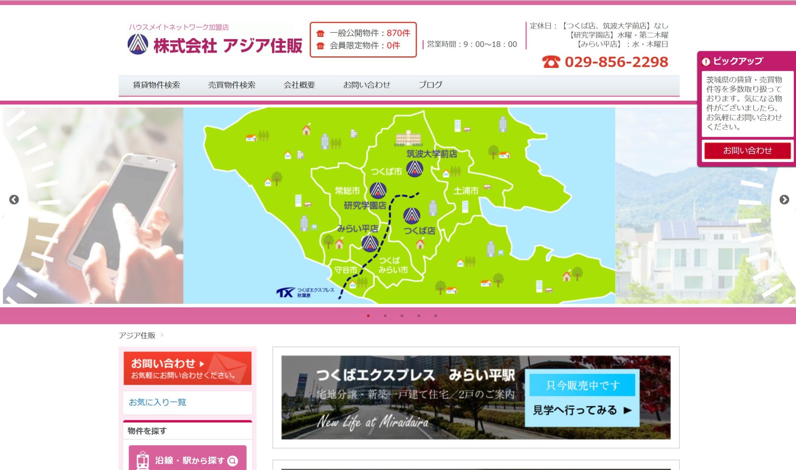Click the 研究学園店 marker on map
The width and height of the screenshot is (796, 470).
378,191
